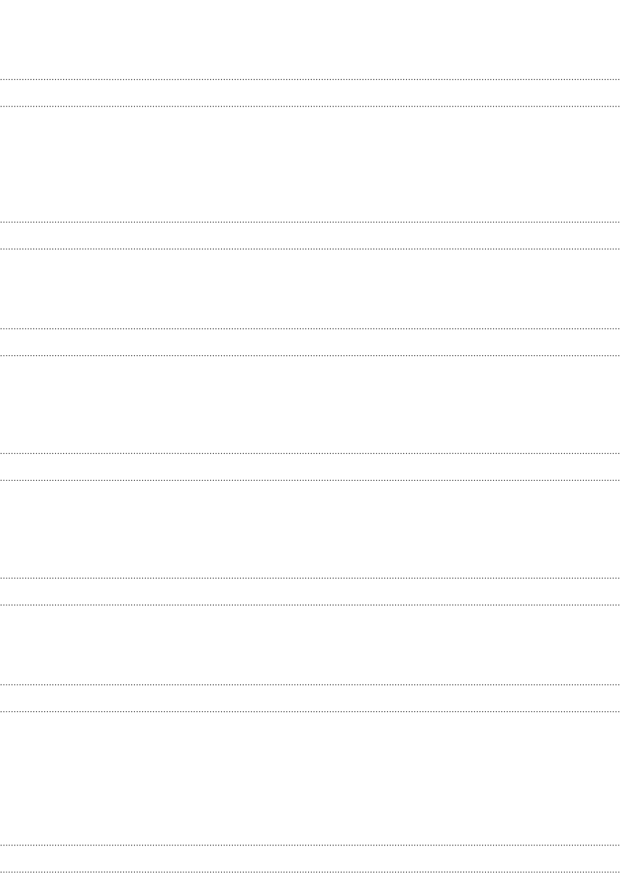Click the lower dotted line of the first band

tap(310, 106)
